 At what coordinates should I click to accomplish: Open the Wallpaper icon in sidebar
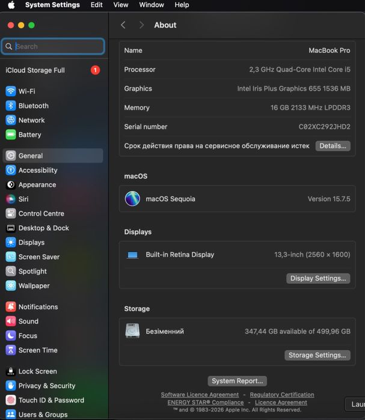[11, 286]
